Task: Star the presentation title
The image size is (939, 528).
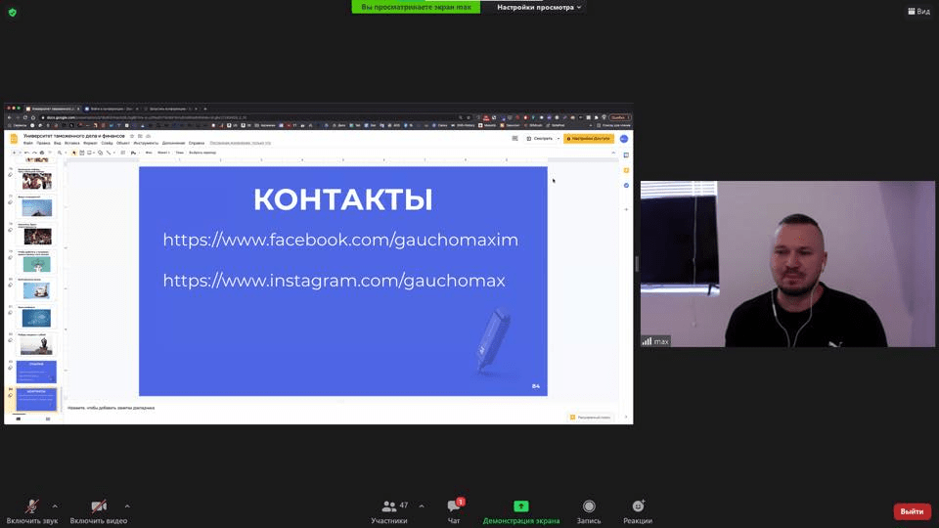Action: [132, 136]
